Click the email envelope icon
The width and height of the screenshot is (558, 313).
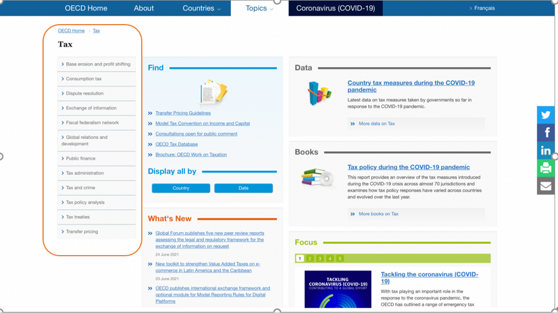(x=545, y=186)
